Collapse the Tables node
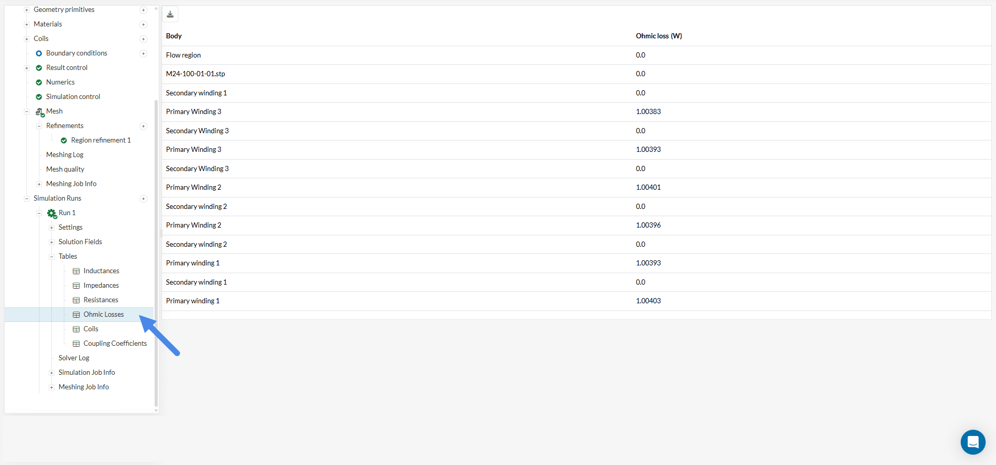Viewport: 996px width, 465px height. pos(51,257)
